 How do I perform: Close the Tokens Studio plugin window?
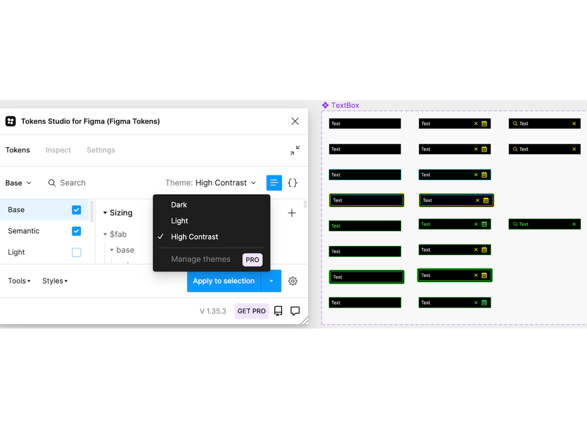click(x=295, y=121)
